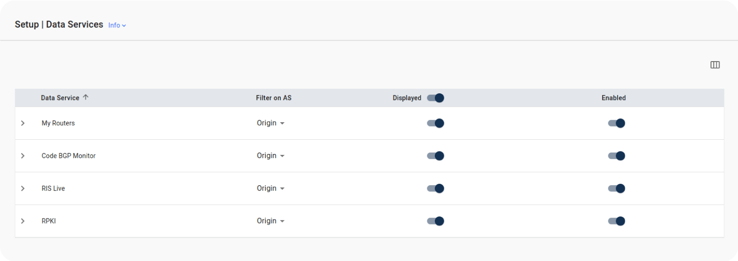Click the sort arrow beside Data Service
738x261 pixels.
pos(86,98)
